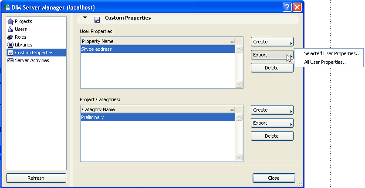
Task: Open the Project Categories Create dropdown
Action: [x=272, y=110]
